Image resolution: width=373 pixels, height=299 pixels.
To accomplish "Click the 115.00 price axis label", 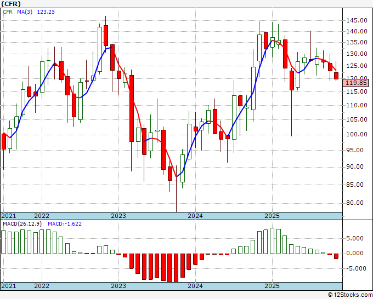I will click(x=356, y=91).
